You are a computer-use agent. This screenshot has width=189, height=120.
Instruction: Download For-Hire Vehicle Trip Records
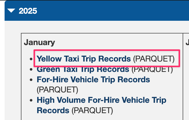point(93,79)
